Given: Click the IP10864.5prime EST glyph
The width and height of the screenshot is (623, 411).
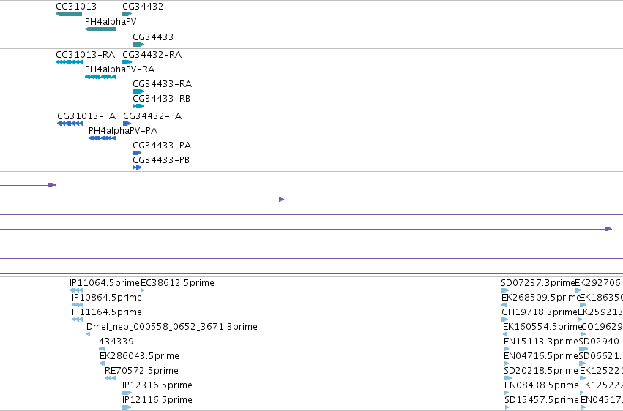Looking at the screenshot, I should 77,305.
